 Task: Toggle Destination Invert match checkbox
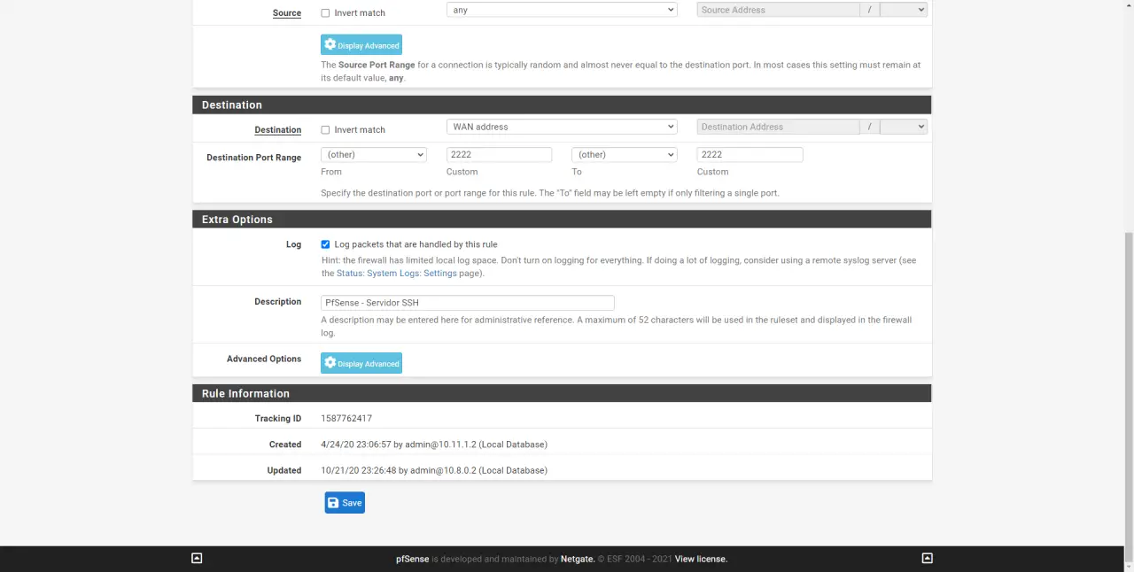[x=325, y=130]
